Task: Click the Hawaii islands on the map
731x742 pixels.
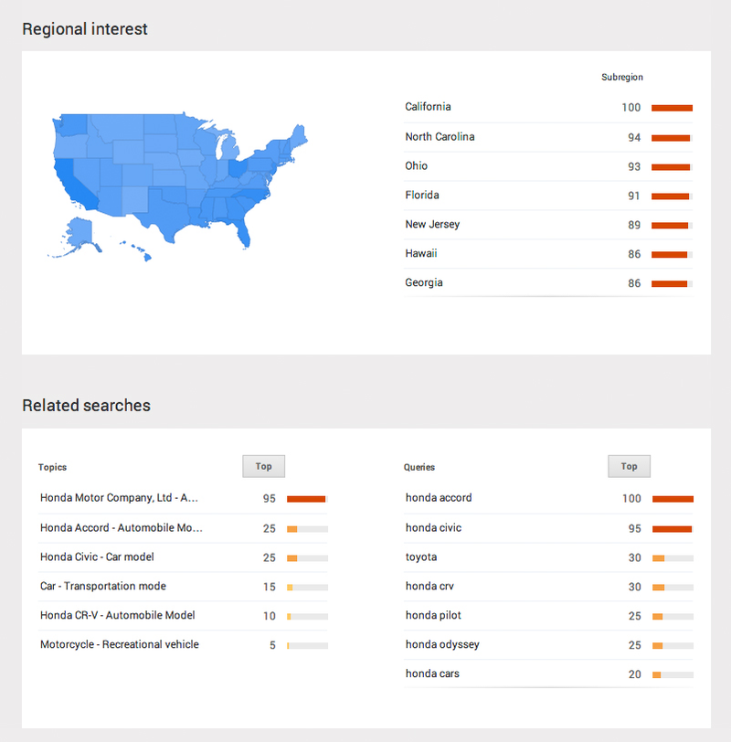Action: 138,249
